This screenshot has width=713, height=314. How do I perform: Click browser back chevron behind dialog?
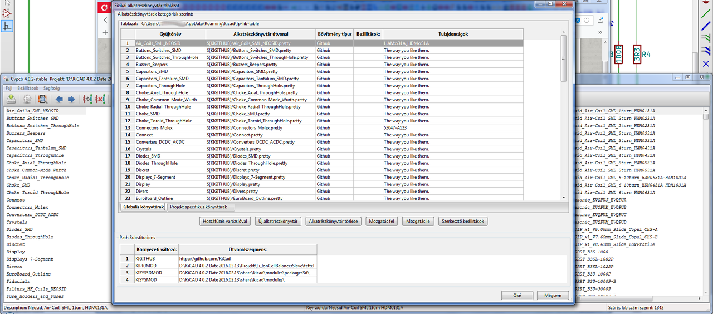pos(105,19)
